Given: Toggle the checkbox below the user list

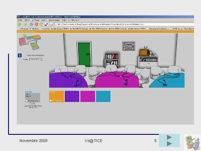Looking at the screenshot, I should click(27, 101).
